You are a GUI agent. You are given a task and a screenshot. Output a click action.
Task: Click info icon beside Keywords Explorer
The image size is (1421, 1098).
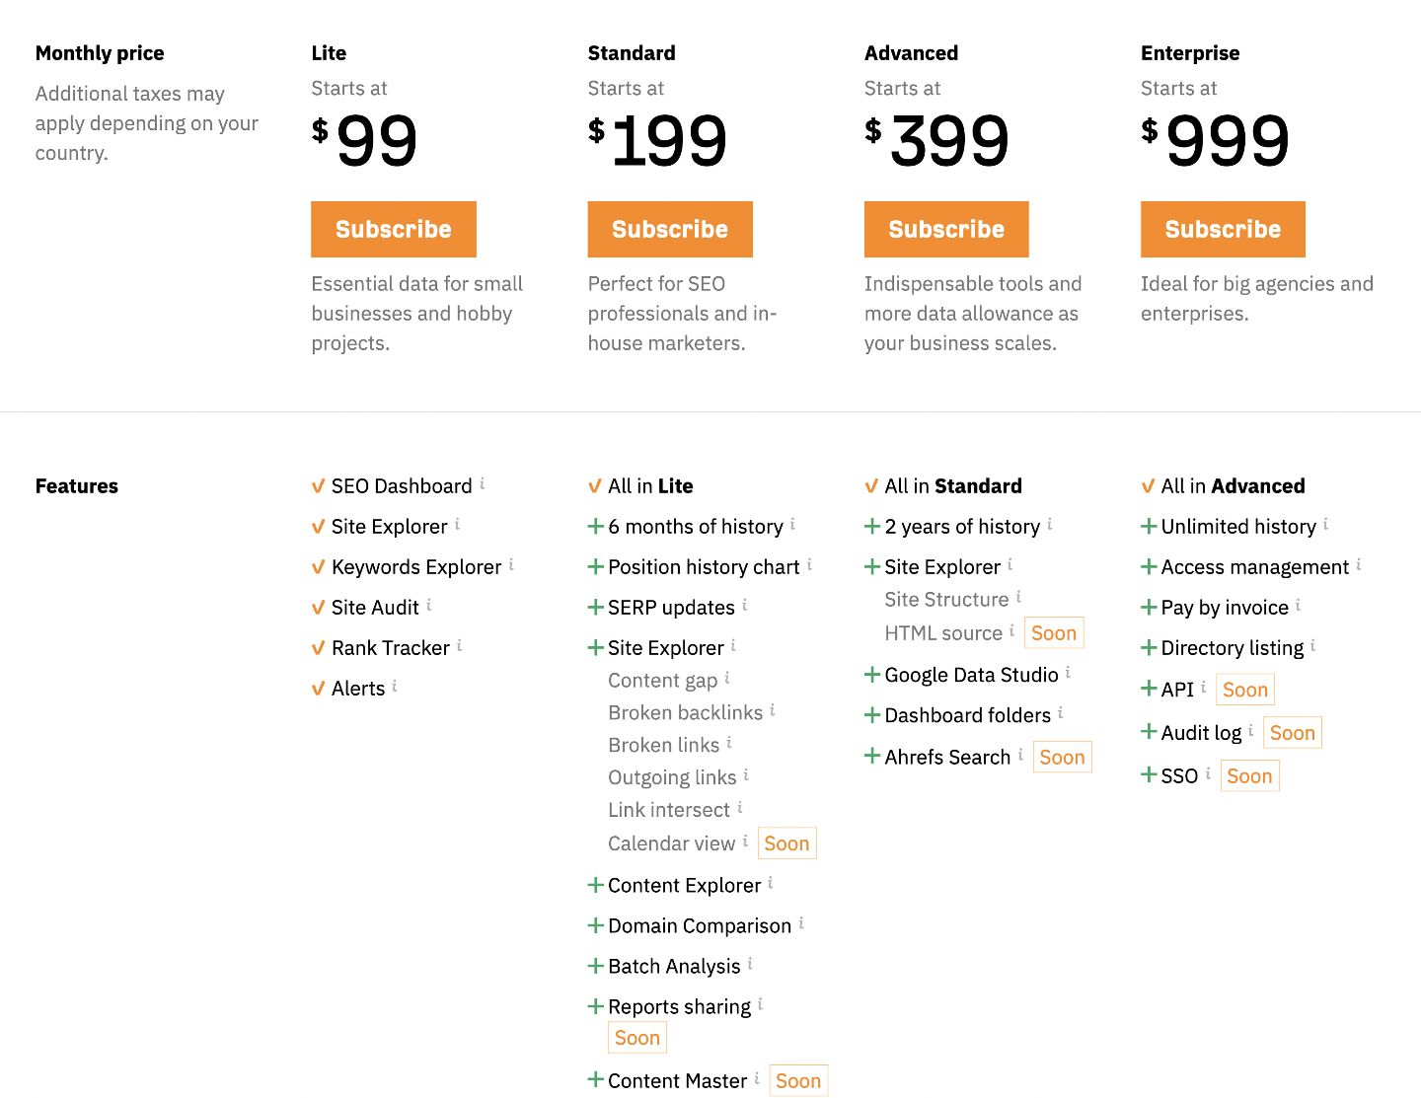[511, 564]
